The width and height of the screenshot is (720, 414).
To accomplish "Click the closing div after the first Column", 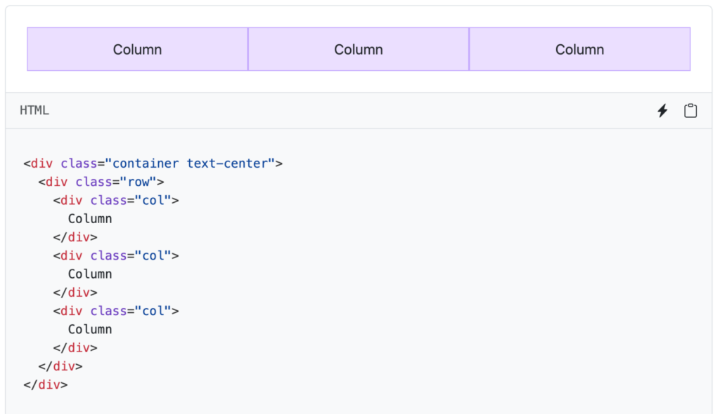I will (75, 237).
